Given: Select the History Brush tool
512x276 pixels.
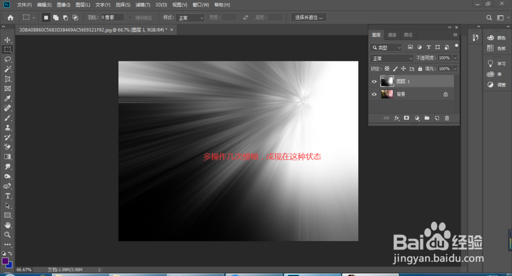Looking at the screenshot, I should [x=8, y=138].
